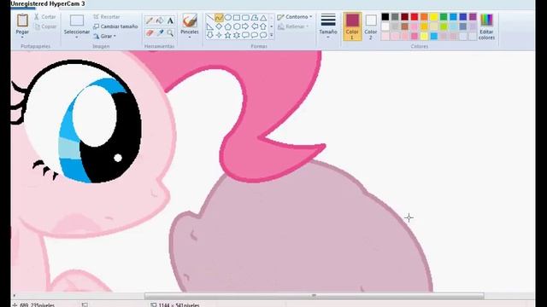Choose the Down arrow shape
The height and width of the screenshot is (307, 547).
pos(210,35)
